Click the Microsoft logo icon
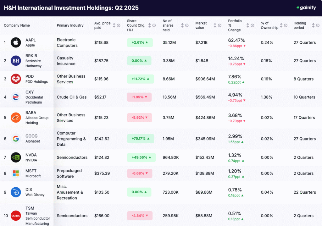 point(16,173)
